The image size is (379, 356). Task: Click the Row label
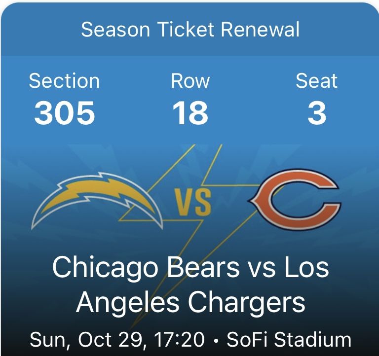190,81
